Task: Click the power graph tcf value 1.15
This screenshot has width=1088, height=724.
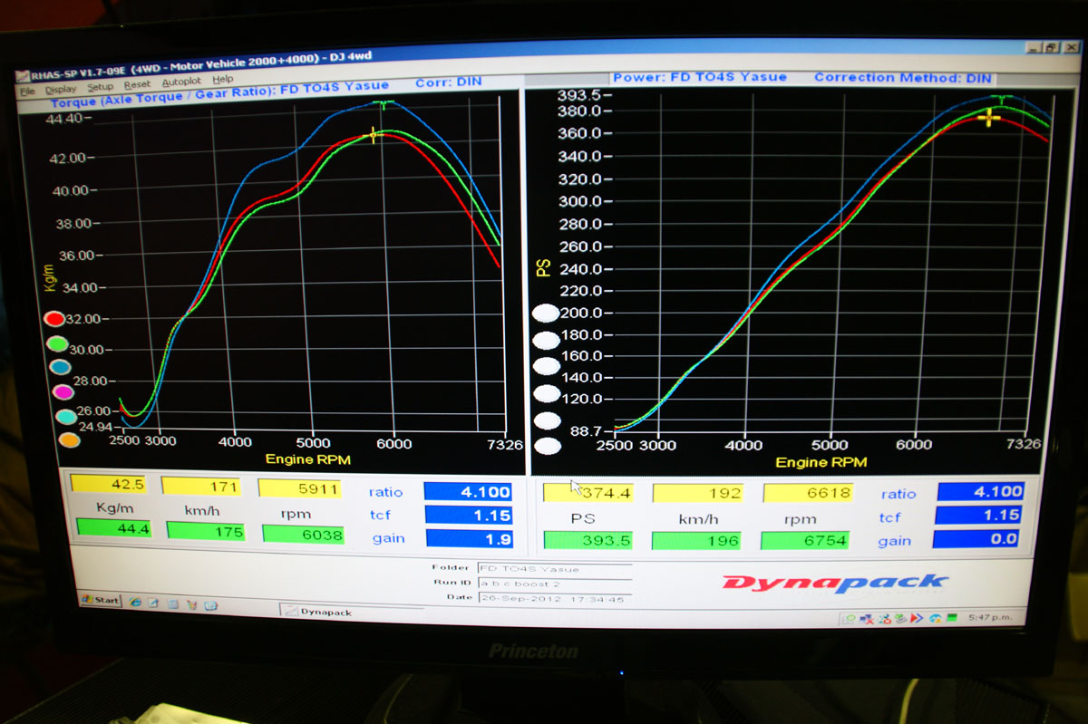Action: point(980,515)
